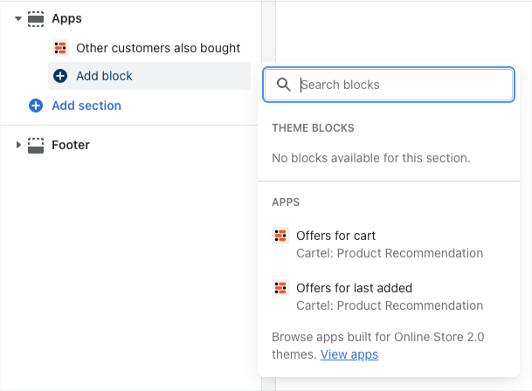Select the Apps section label
Image resolution: width=532 pixels, height=391 pixels.
pyautogui.click(x=67, y=18)
